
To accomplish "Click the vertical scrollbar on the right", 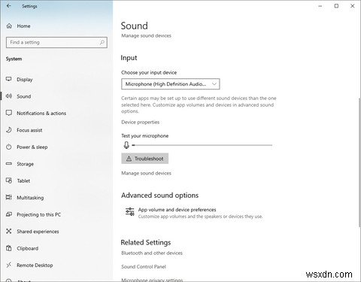I will (359, 163).
